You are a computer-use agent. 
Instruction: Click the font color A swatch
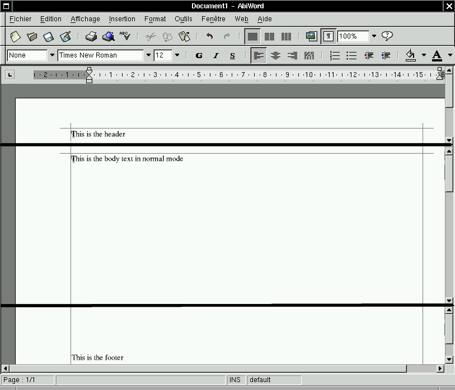(x=437, y=55)
